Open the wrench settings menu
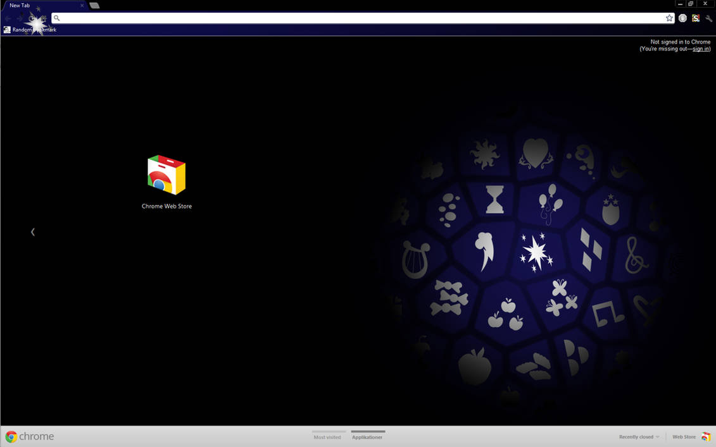This screenshot has width=716, height=447. (708, 18)
